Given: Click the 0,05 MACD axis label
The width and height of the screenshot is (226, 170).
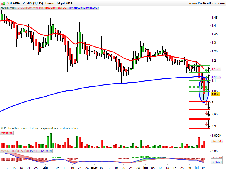Looking at the screenshot, I should point(215,151).
